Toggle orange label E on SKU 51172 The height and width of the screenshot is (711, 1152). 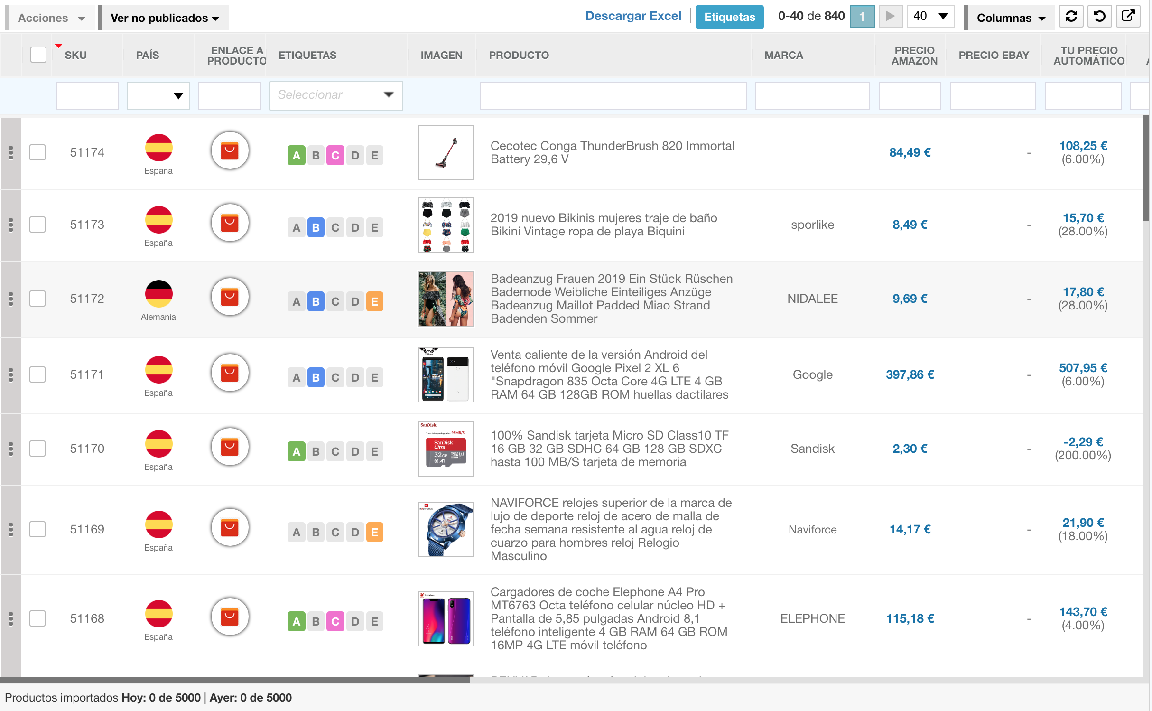pos(374,302)
